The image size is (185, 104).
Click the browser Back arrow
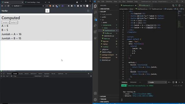point(2,6)
